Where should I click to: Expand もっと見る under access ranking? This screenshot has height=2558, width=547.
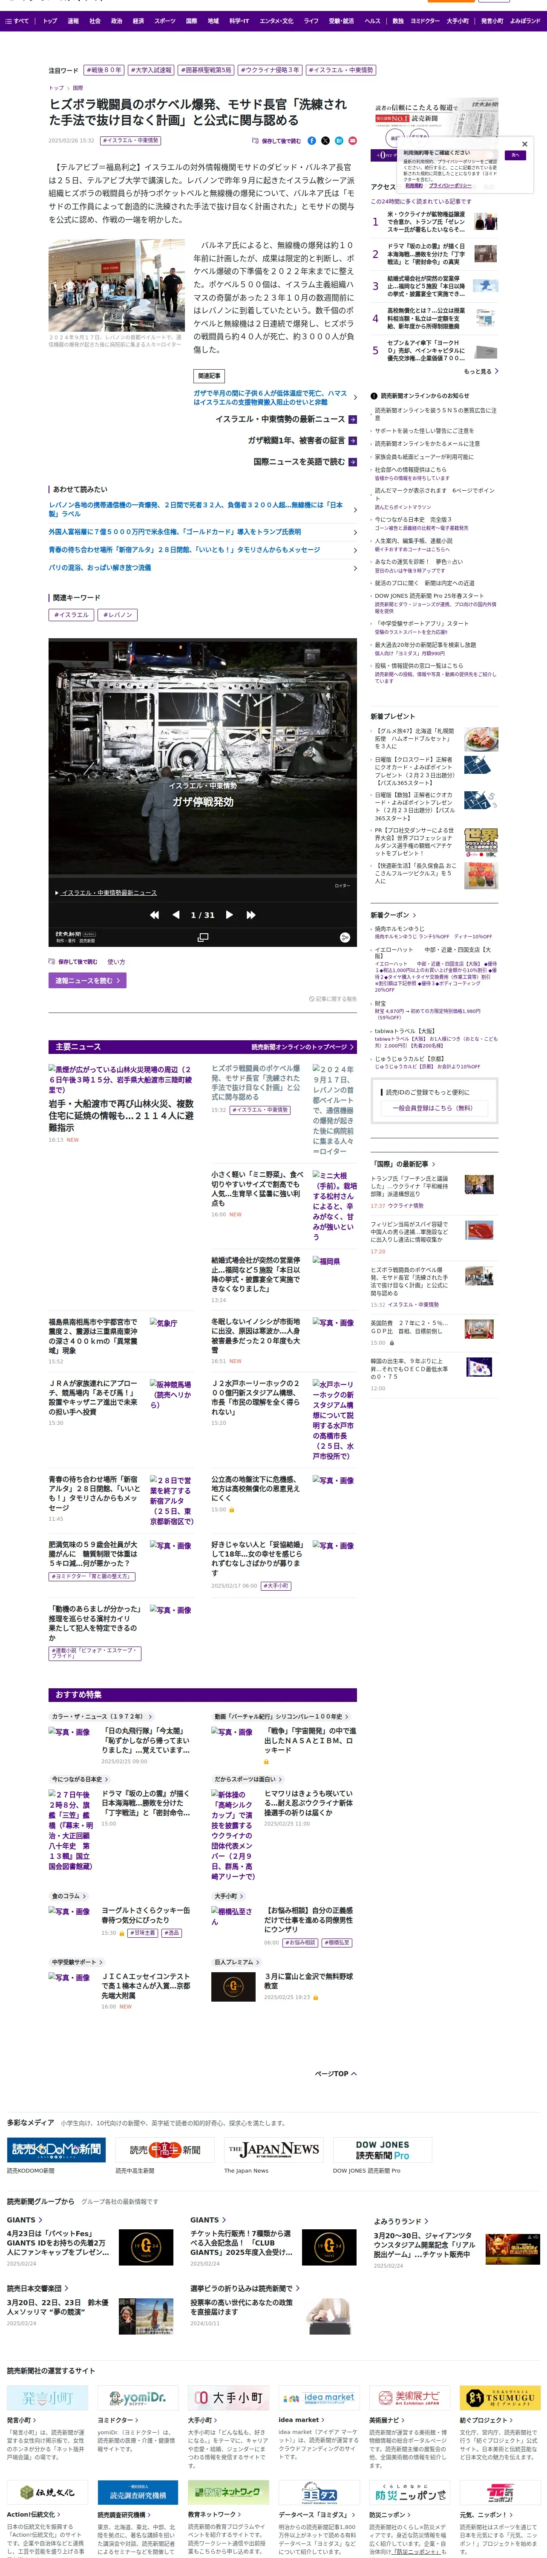coord(481,371)
